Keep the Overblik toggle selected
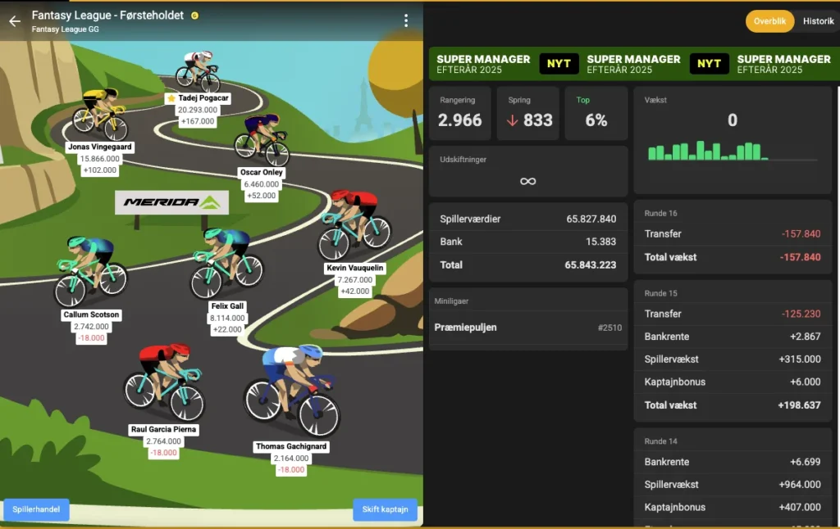This screenshot has height=529, width=840. (x=769, y=21)
